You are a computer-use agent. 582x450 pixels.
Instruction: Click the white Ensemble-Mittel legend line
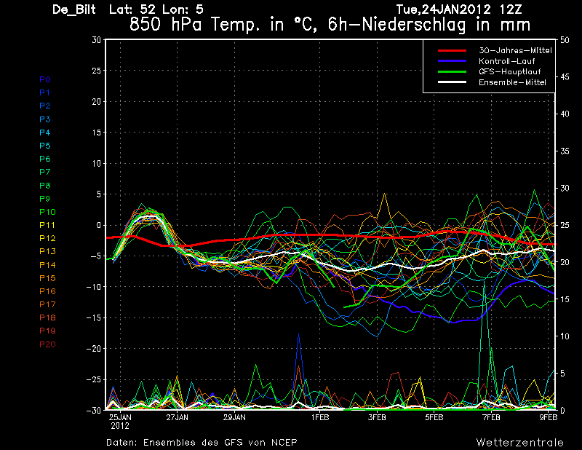pyautogui.click(x=452, y=82)
